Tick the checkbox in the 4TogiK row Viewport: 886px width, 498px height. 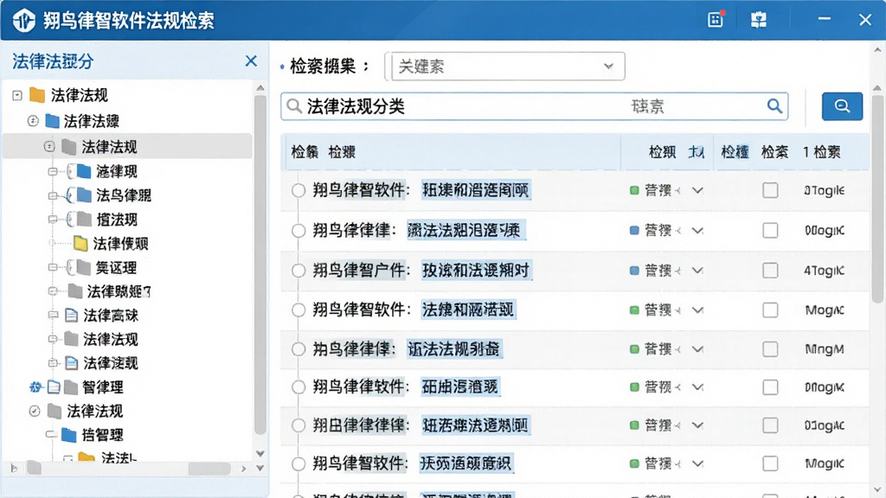click(x=770, y=271)
